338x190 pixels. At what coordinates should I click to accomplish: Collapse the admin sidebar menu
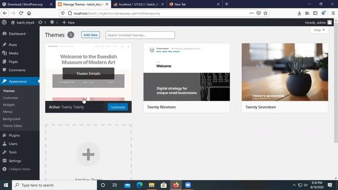pos(17,169)
